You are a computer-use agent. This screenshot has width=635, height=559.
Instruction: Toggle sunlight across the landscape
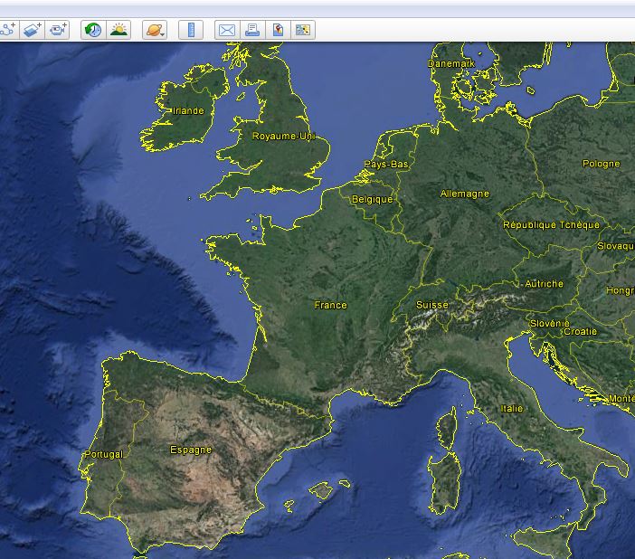118,30
